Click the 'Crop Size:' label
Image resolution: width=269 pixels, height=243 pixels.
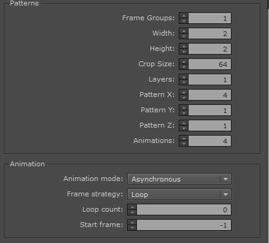[x=157, y=64]
